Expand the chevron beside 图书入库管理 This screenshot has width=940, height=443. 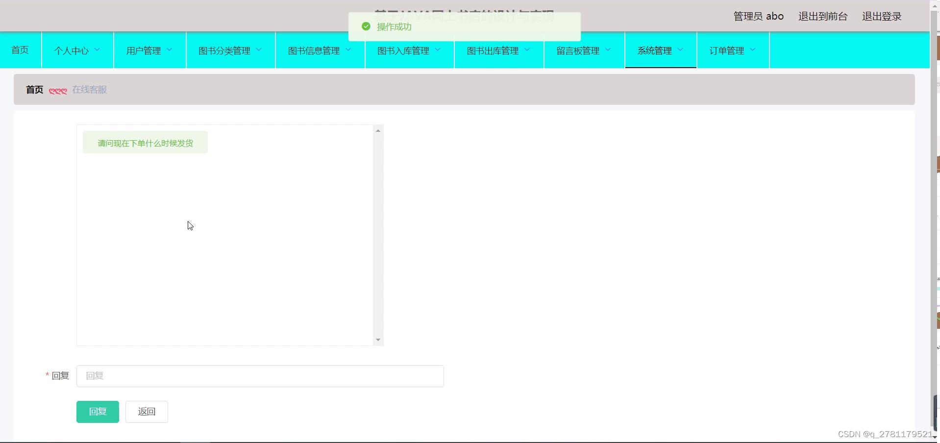click(438, 49)
